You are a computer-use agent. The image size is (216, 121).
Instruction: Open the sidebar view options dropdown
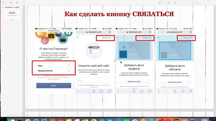4,3
